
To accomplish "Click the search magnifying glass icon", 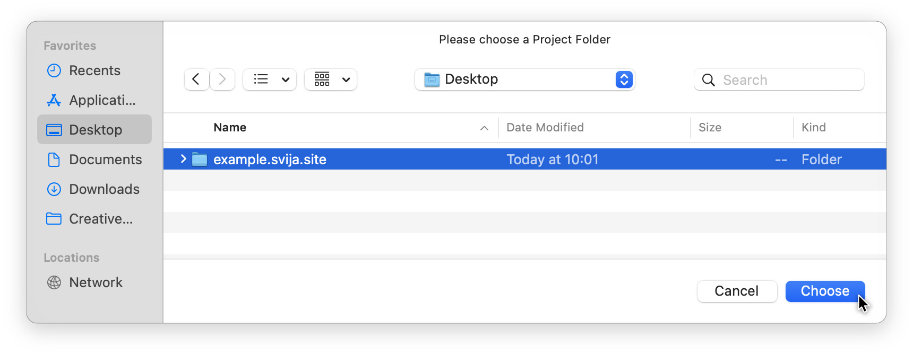I will coord(708,80).
